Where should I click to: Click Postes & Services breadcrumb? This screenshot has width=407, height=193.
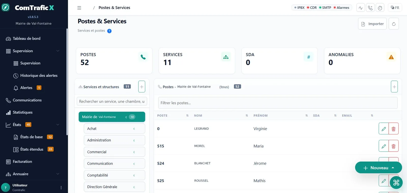point(114,8)
